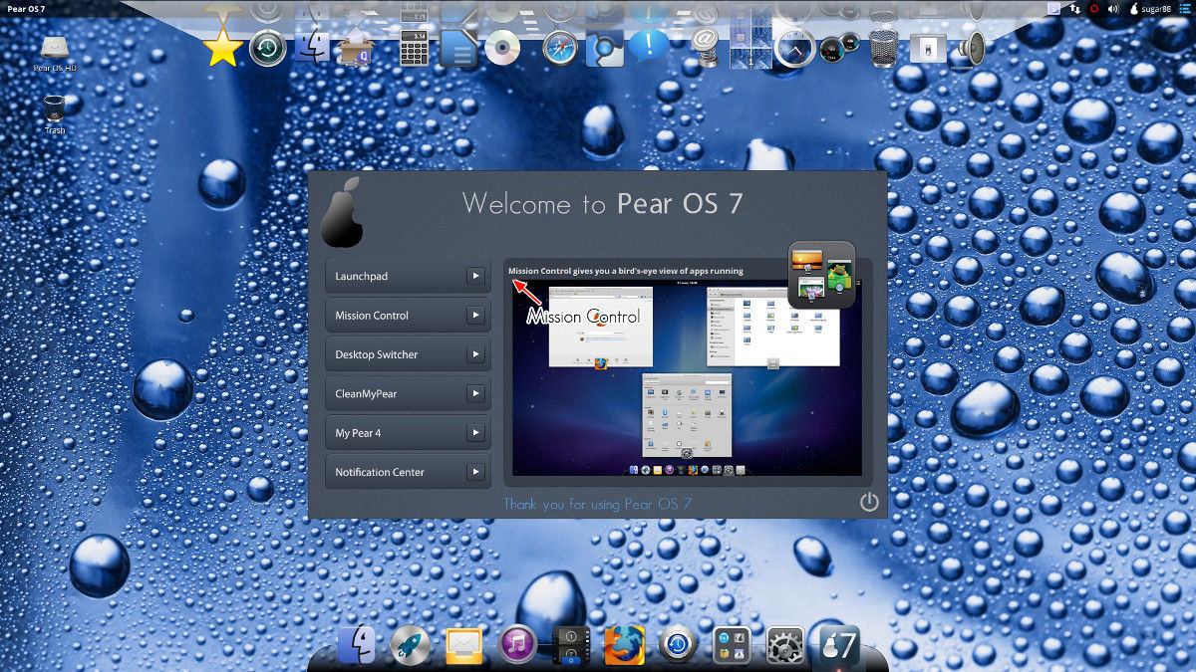This screenshot has width=1196, height=672.
Task: Open the Mail app in the dock
Action: pos(463,643)
